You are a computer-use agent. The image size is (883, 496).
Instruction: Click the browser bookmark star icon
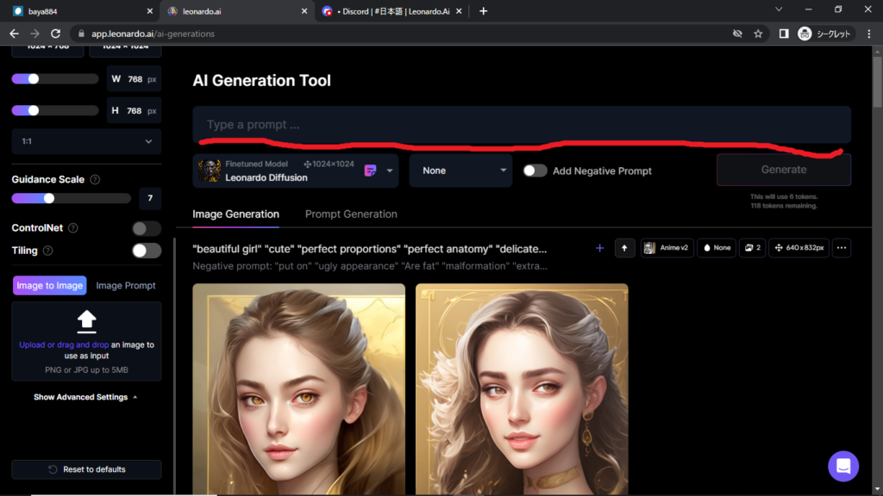tap(758, 34)
